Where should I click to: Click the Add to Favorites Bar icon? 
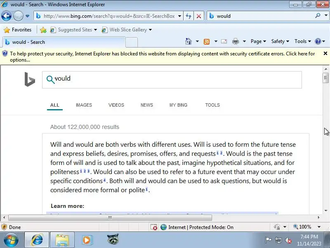click(x=43, y=30)
